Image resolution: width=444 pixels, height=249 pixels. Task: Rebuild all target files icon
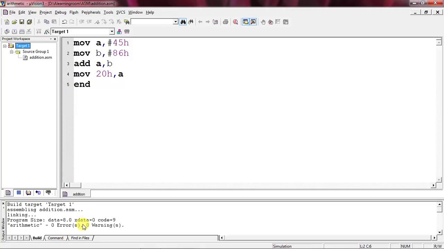tap(22, 31)
